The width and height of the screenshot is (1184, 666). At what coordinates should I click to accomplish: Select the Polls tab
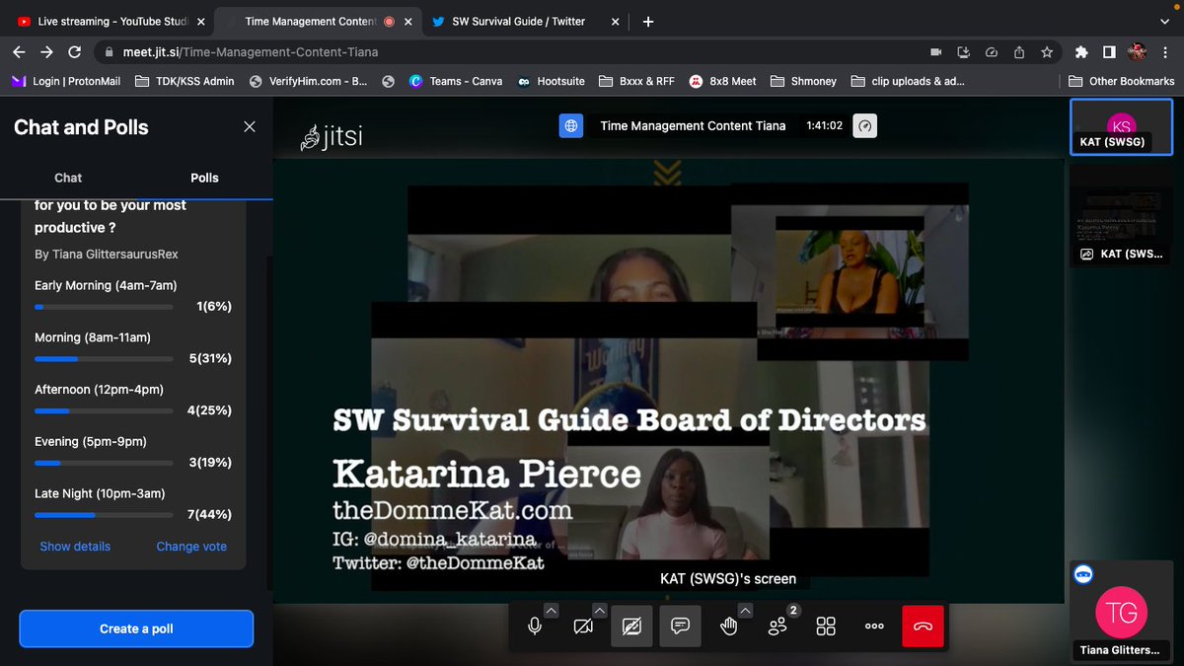pos(204,178)
